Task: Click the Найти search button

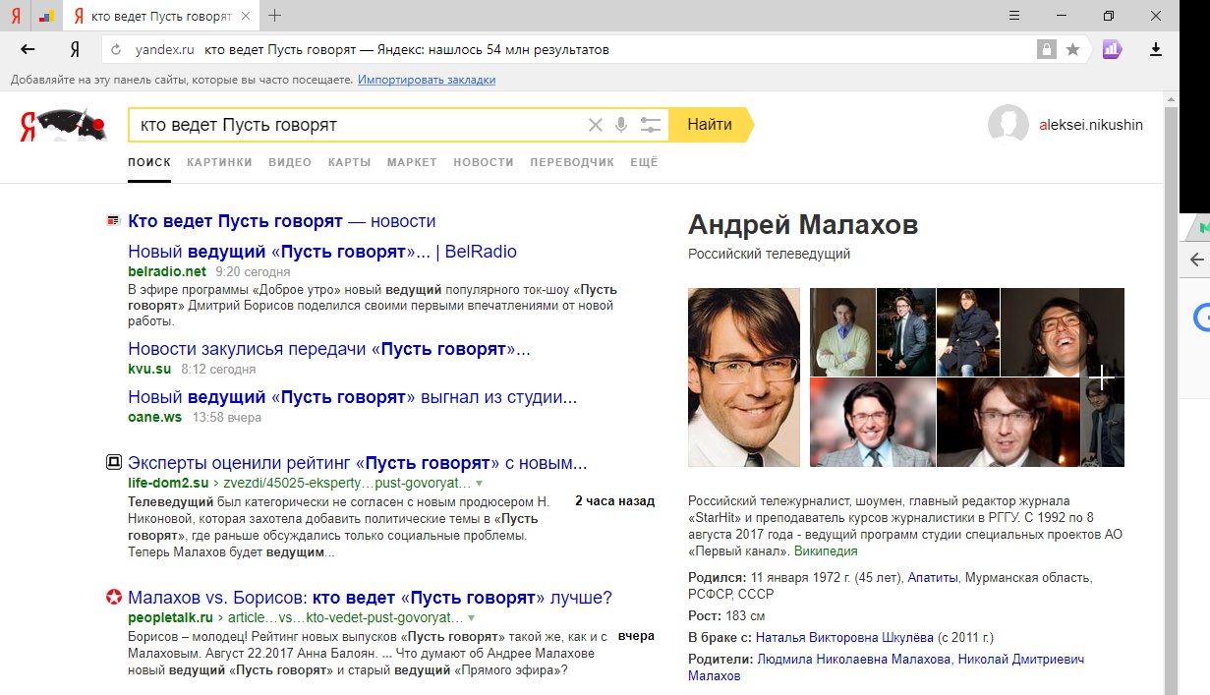Action: click(x=710, y=125)
